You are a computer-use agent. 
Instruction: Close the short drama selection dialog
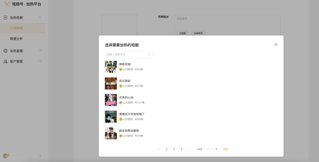(276, 44)
